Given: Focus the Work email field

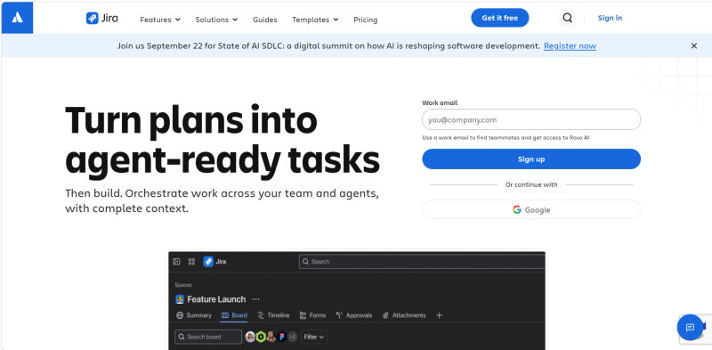Looking at the screenshot, I should [x=531, y=119].
